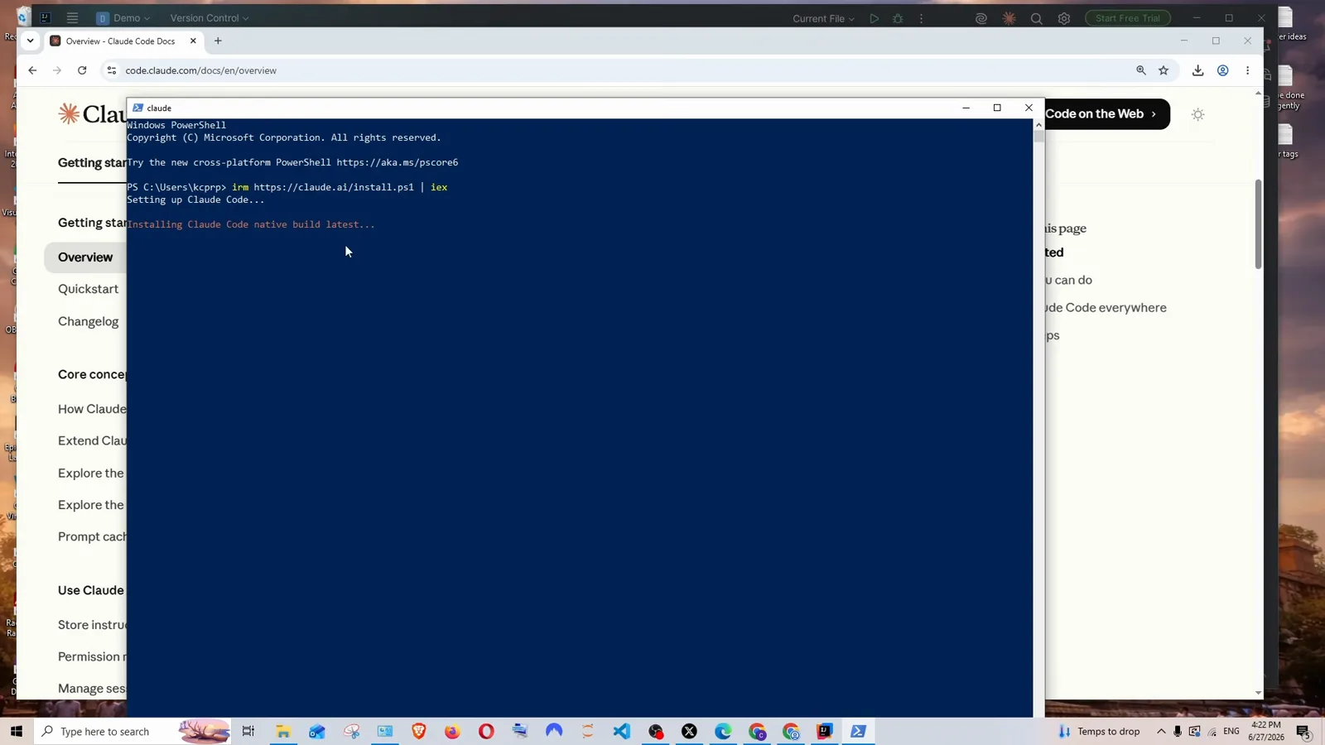The height and width of the screenshot is (745, 1325).
Task: Open the Quickstart sidebar link
Action: 88,289
